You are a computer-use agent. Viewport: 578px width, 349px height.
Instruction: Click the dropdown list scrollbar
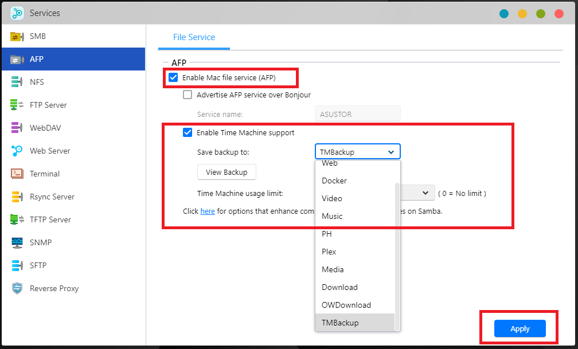[x=397, y=252]
